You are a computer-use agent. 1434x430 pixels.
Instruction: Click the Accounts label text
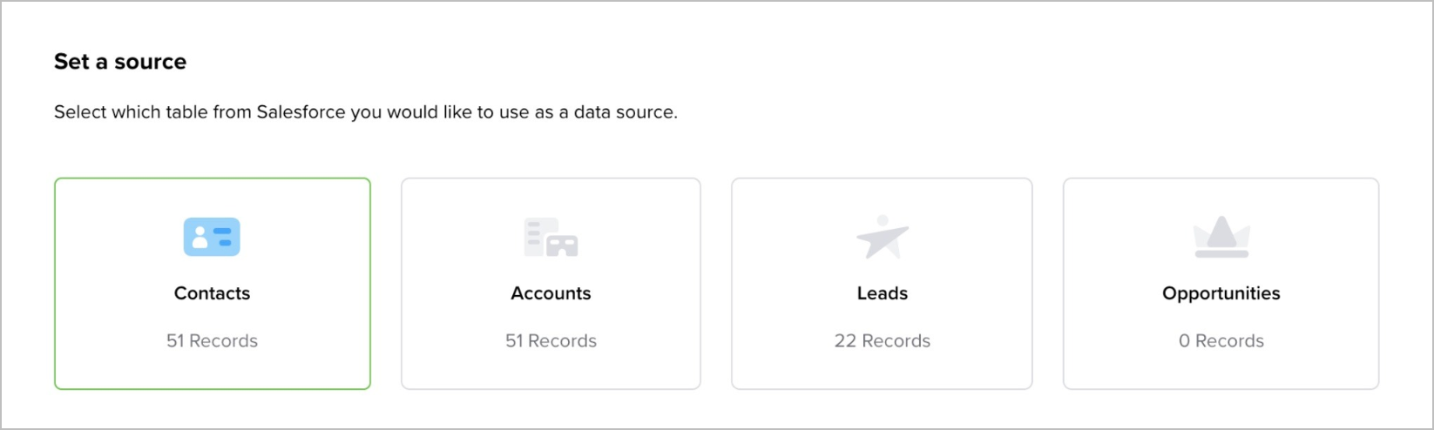point(551,293)
